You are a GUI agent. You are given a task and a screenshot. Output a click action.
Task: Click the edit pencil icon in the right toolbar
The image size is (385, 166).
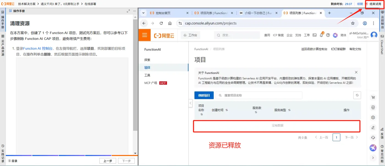tap(373, 128)
